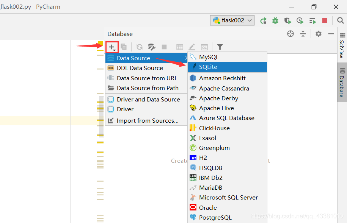This screenshot has height=223, width=347.
Task: Click Import from Sources...
Action: pyautogui.click(x=146, y=121)
